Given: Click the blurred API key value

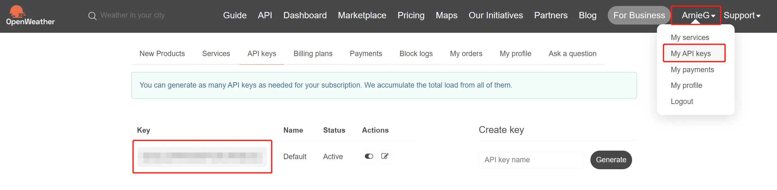Looking at the screenshot, I should point(202,157).
